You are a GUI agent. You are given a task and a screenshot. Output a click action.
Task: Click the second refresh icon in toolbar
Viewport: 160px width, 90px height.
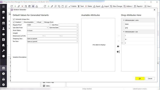pyautogui.click(x=45, y=6)
